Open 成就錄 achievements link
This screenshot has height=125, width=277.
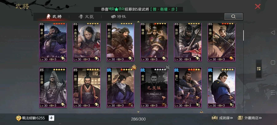(222, 118)
